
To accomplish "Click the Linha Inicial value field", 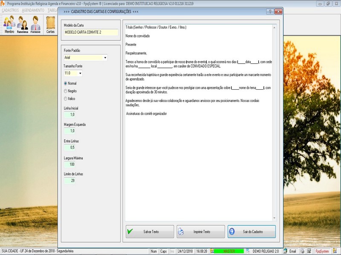I will (x=69, y=114).
